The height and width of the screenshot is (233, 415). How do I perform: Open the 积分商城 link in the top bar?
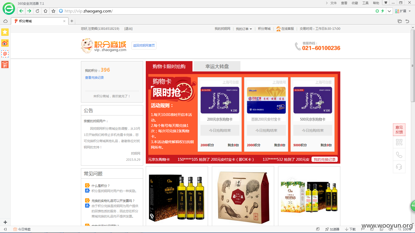[264, 29]
